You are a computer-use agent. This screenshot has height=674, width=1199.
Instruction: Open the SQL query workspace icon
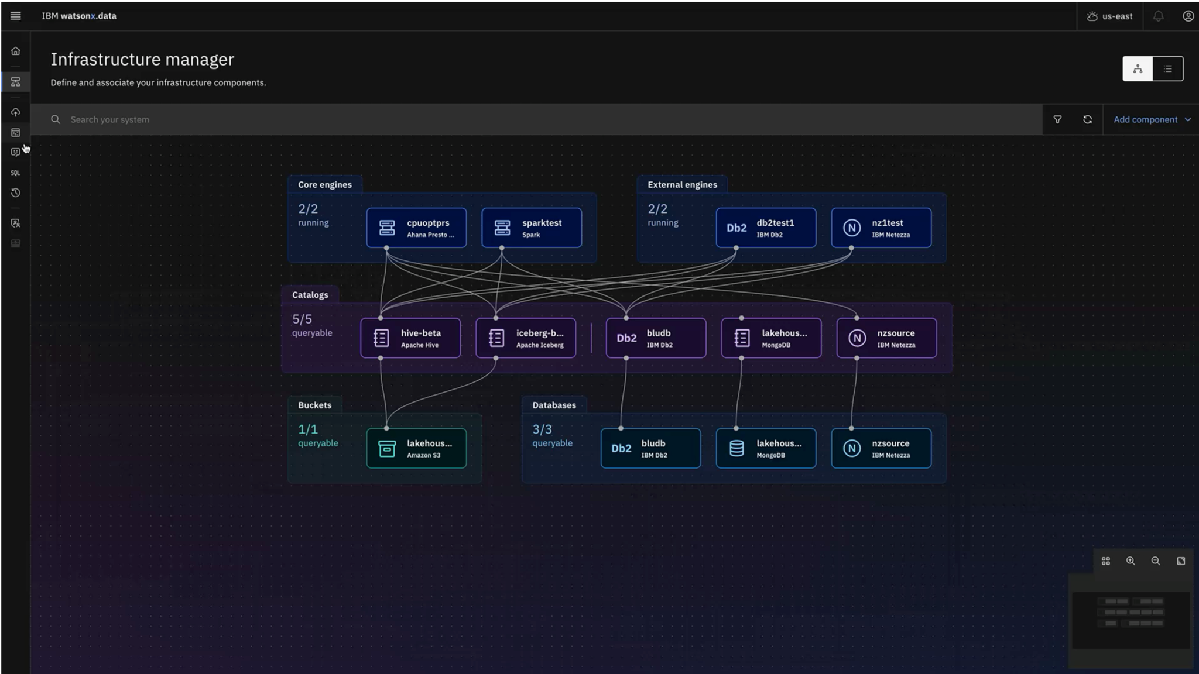point(16,173)
